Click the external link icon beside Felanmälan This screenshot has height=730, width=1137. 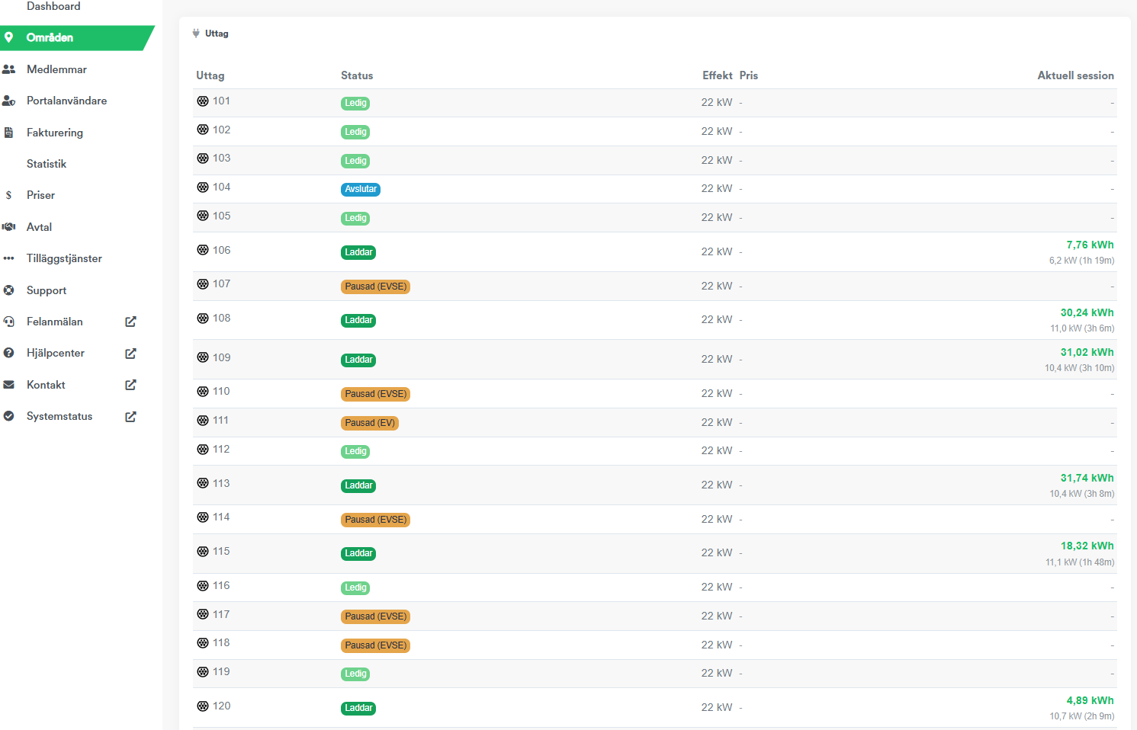pyautogui.click(x=130, y=322)
